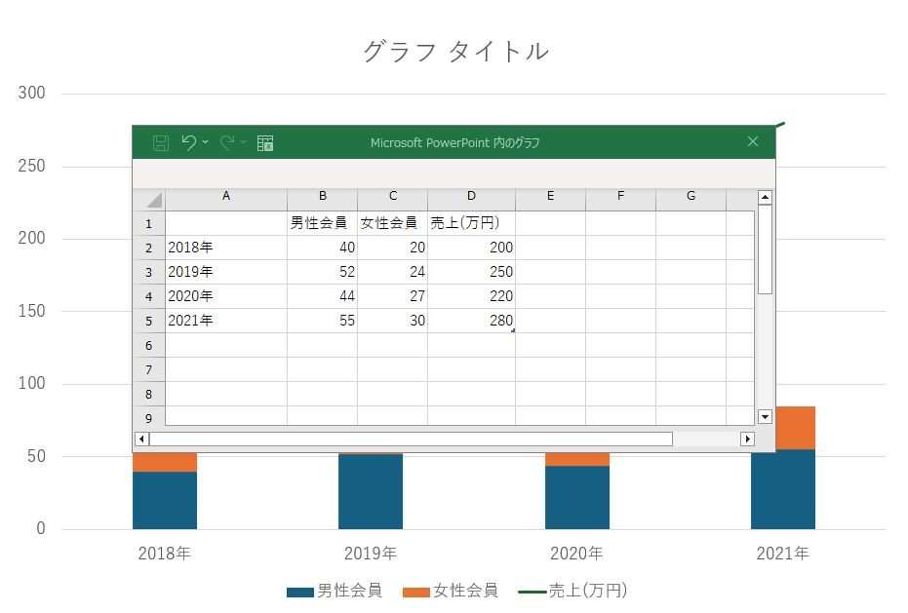Screen dimensions: 908x613
Task: Open the Undo history dropdown arrow
Action: click(x=205, y=142)
